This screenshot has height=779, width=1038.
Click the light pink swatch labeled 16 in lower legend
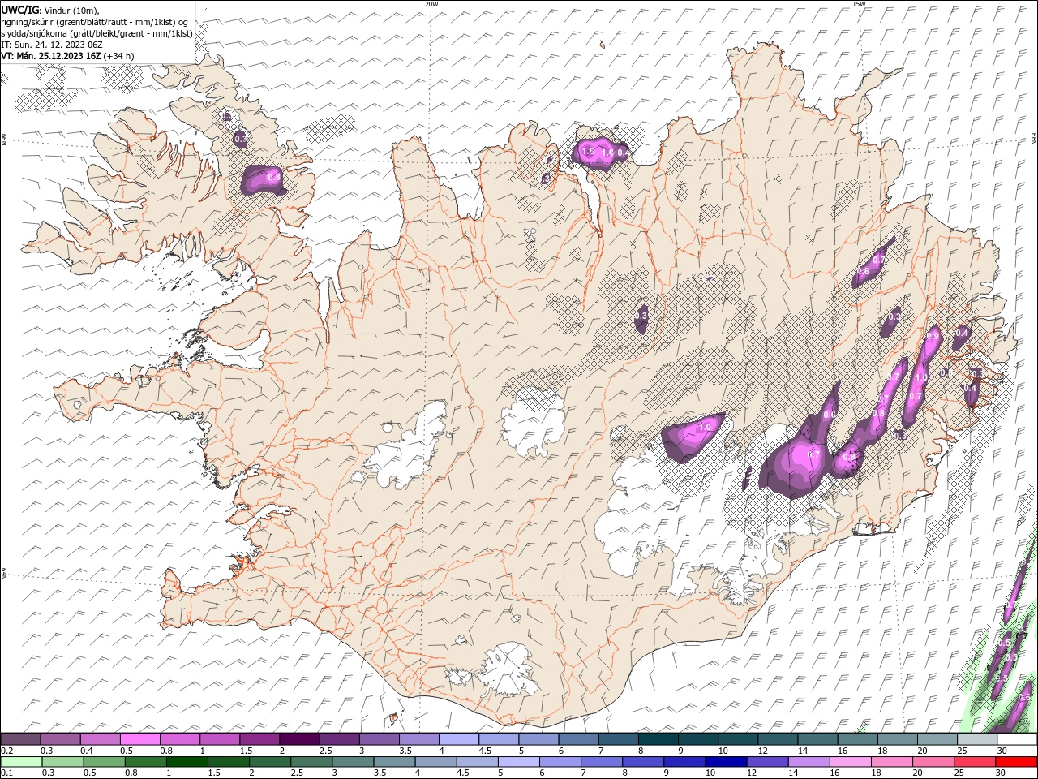[x=850, y=762]
